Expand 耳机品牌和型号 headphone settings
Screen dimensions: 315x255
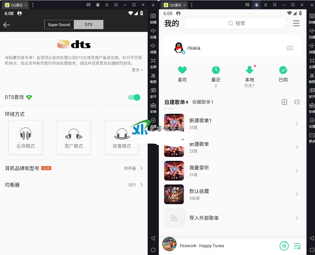coord(74,168)
